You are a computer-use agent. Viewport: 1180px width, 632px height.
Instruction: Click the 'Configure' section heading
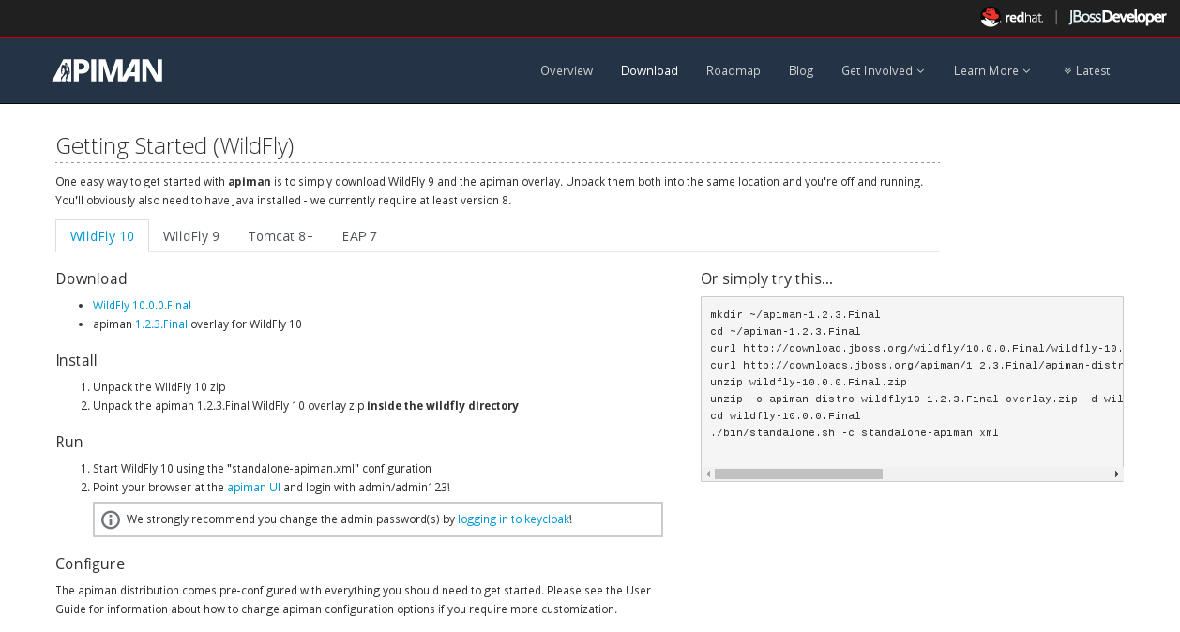(x=90, y=564)
